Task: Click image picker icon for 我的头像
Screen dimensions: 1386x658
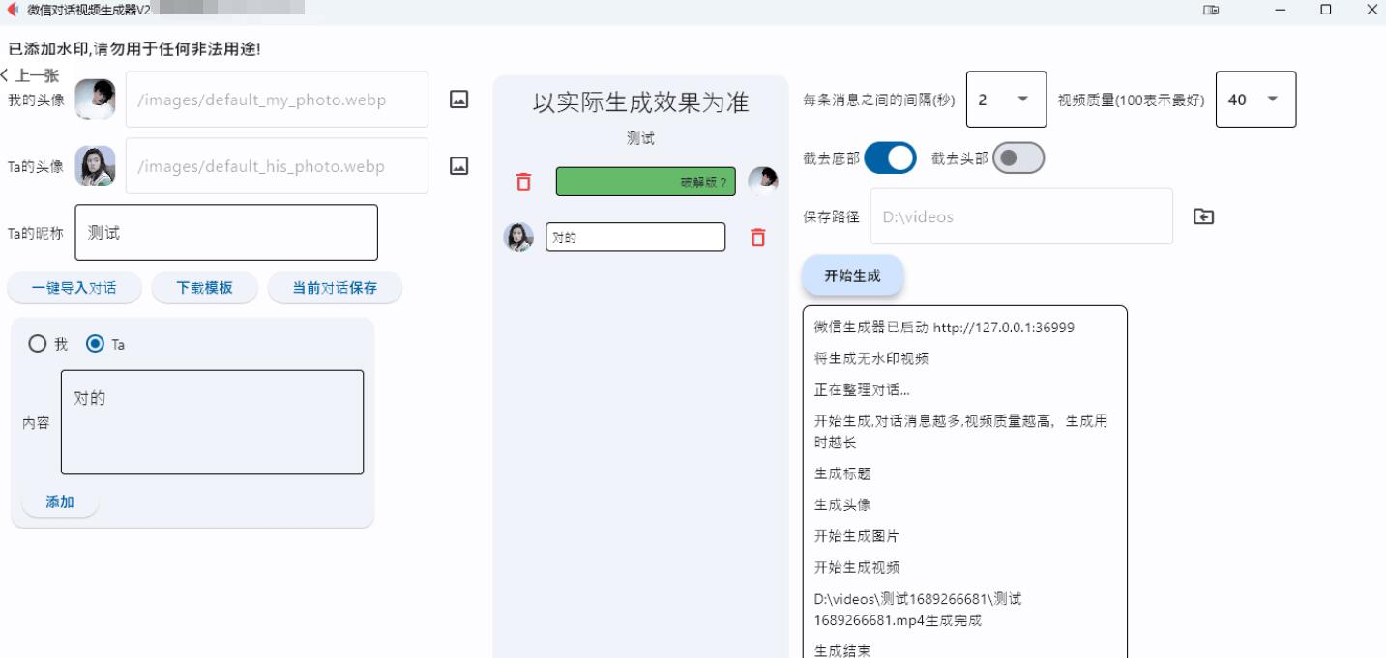Action: pyautogui.click(x=459, y=100)
